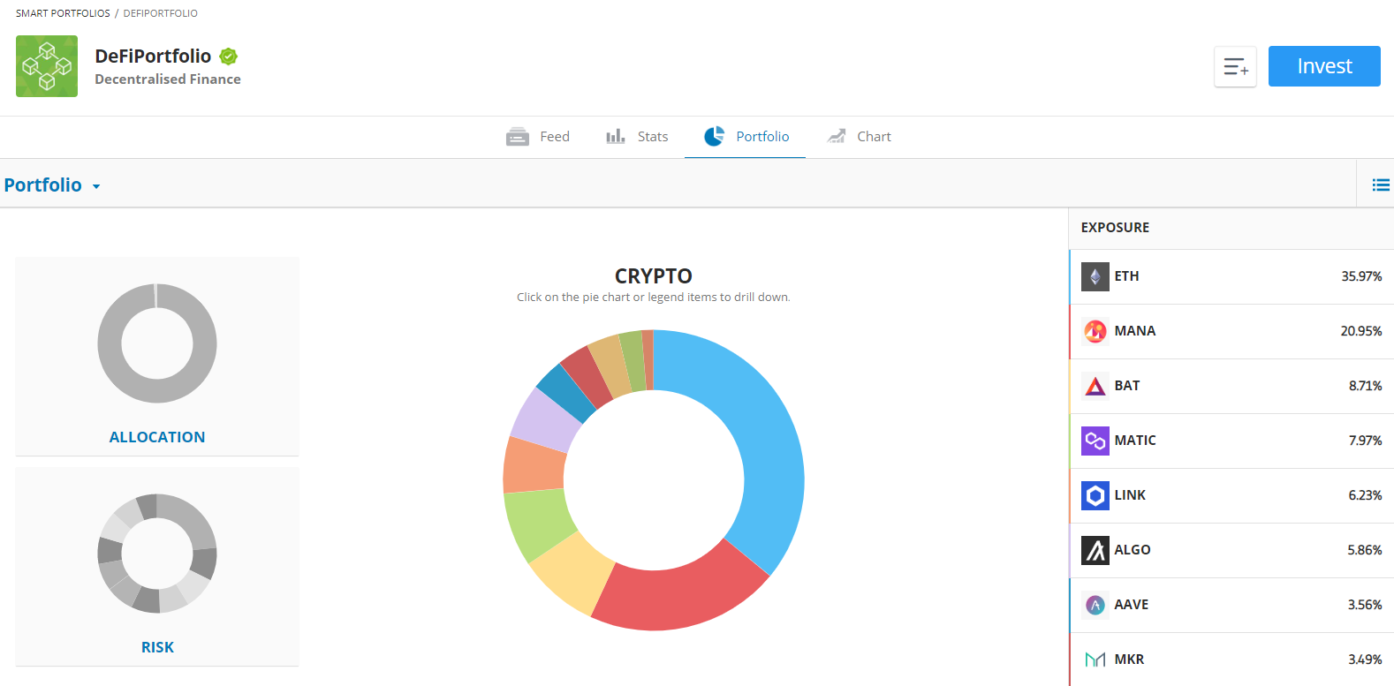Screen dimensions: 1394x686
Task: Click the DeFiPortfolio green cubes logo
Action: tap(47, 66)
